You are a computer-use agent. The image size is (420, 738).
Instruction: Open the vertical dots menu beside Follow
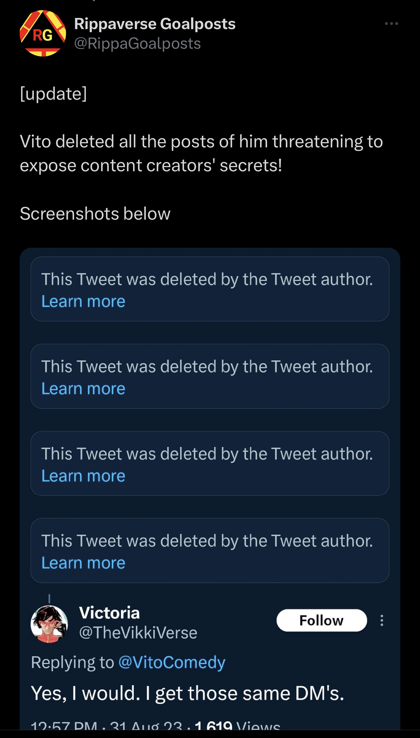coord(382,620)
